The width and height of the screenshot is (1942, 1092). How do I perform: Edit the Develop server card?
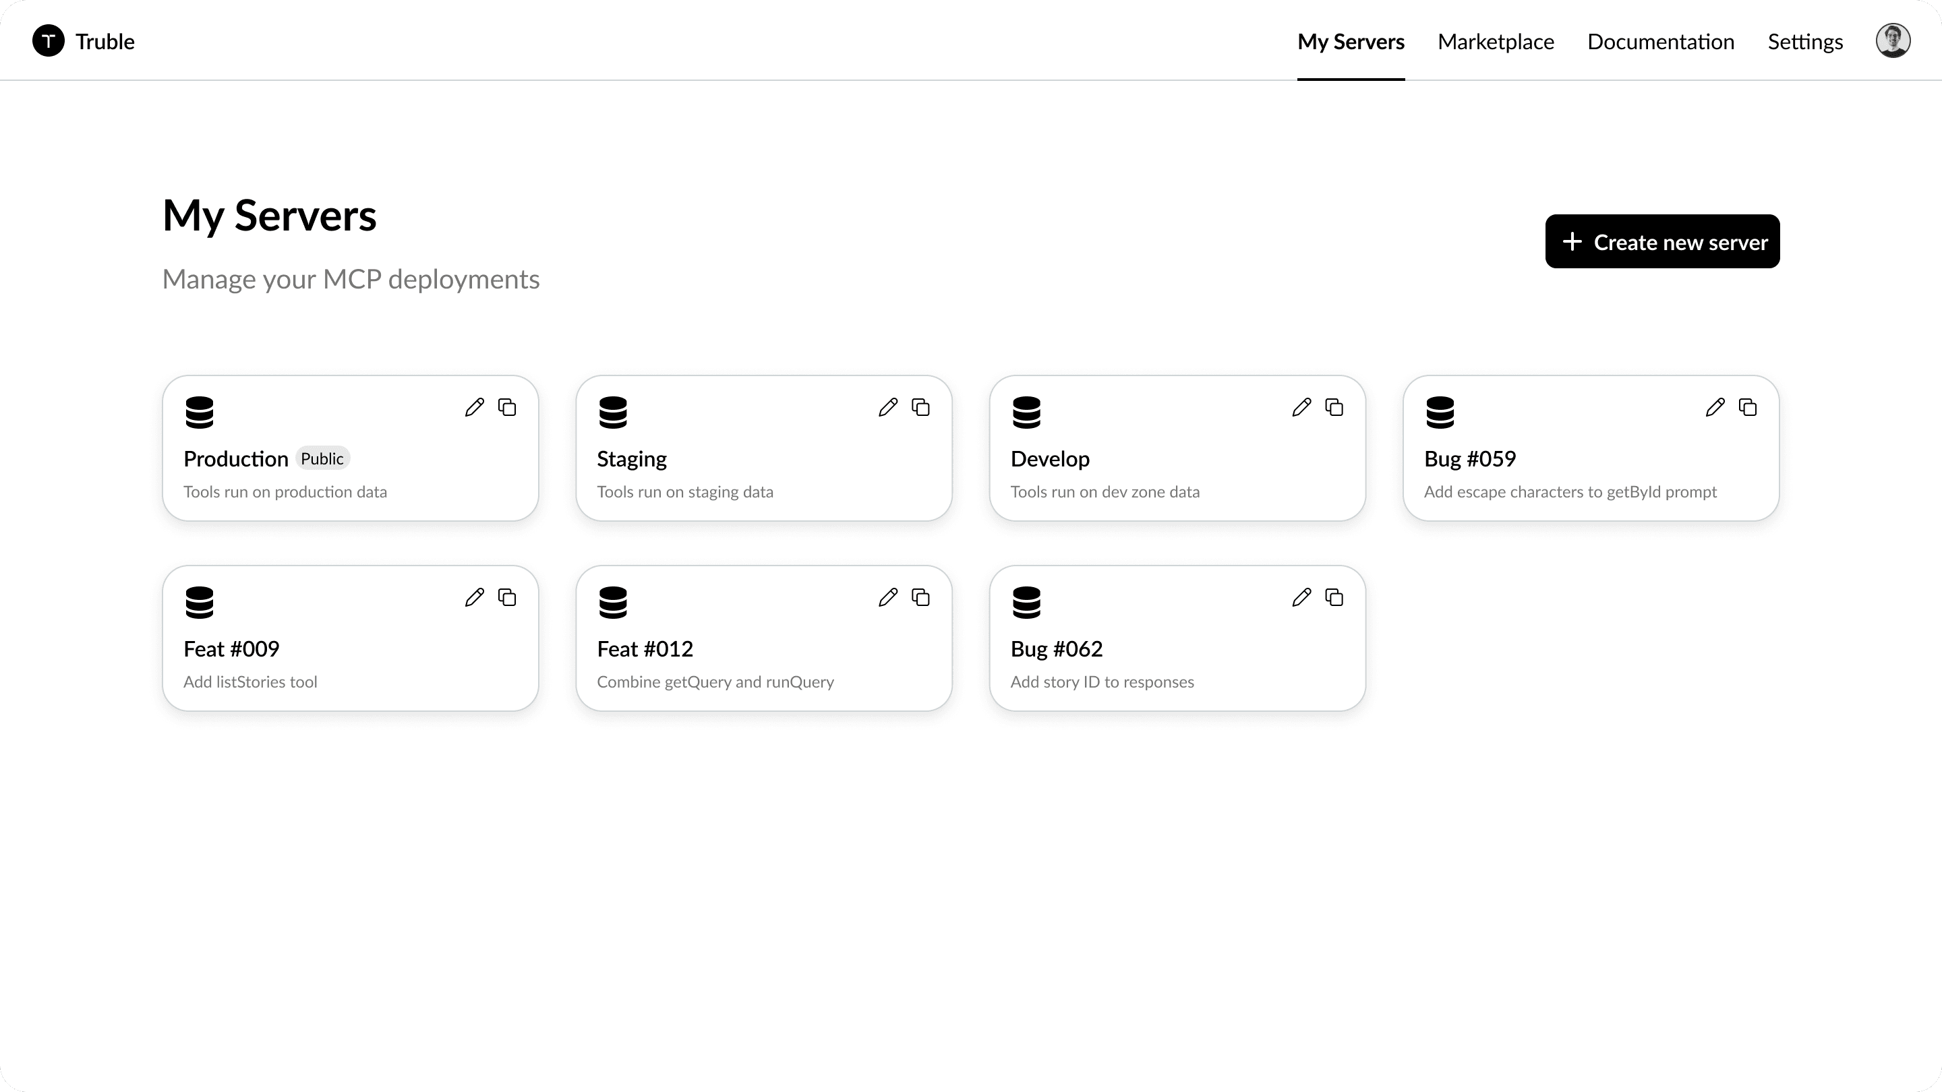coord(1301,408)
